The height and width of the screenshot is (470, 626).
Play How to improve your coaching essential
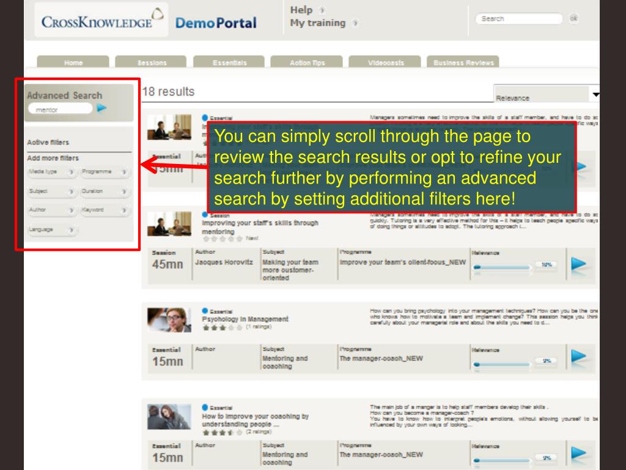tap(578, 453)
